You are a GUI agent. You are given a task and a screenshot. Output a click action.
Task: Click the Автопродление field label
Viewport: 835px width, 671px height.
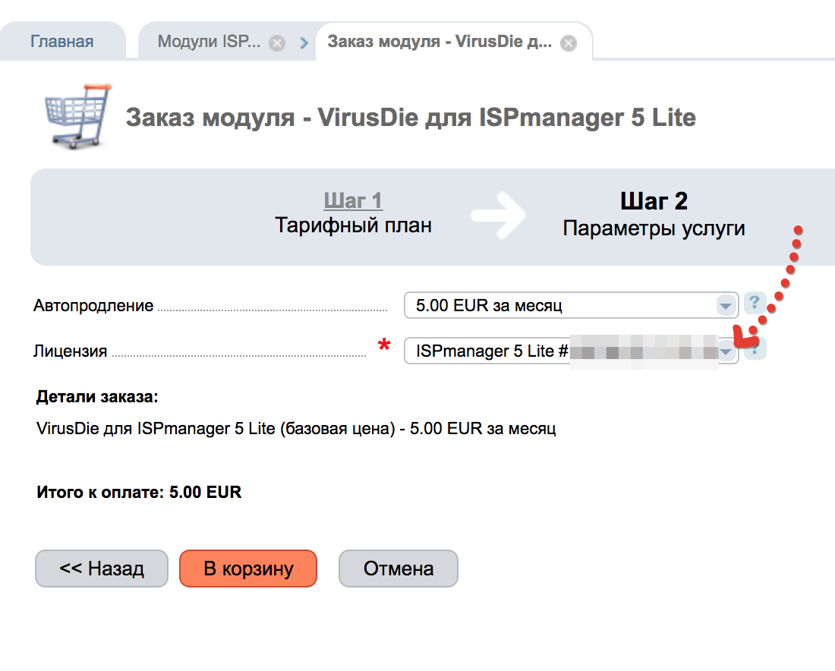click(93, 306)
